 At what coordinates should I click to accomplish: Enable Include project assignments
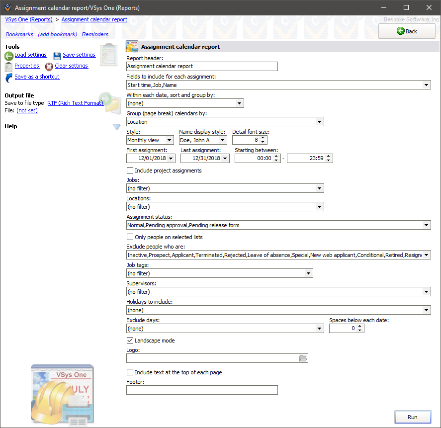pos(130,170)
